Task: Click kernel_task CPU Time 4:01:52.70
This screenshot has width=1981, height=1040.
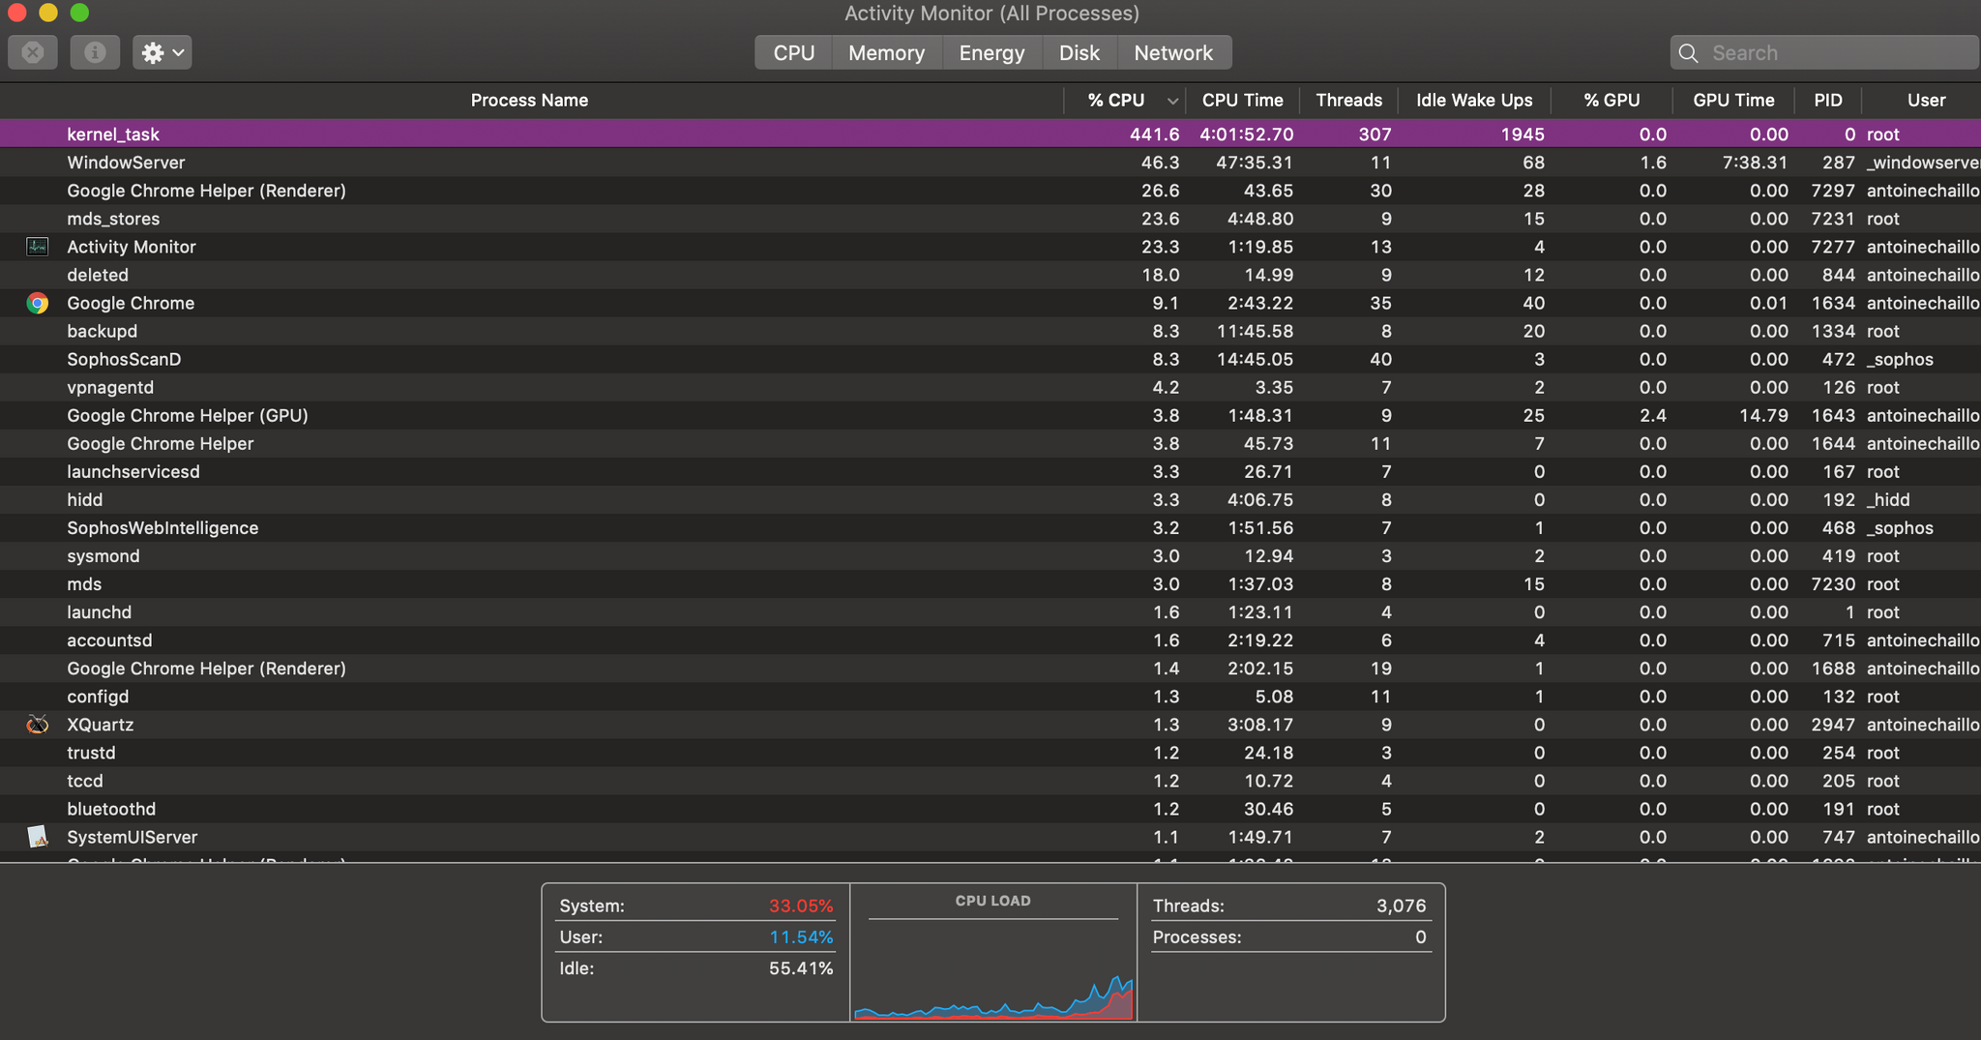Action: (x=1246, y=134)
